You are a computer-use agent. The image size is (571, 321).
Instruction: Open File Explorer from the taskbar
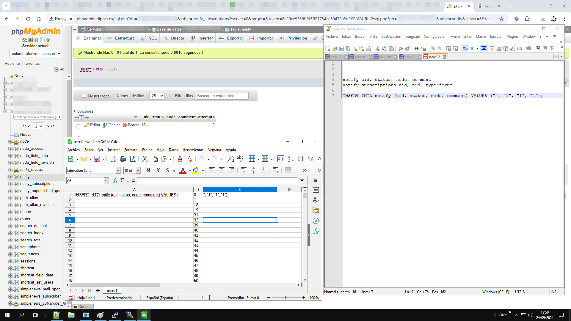pyautogui.click(x=71, y=315)
